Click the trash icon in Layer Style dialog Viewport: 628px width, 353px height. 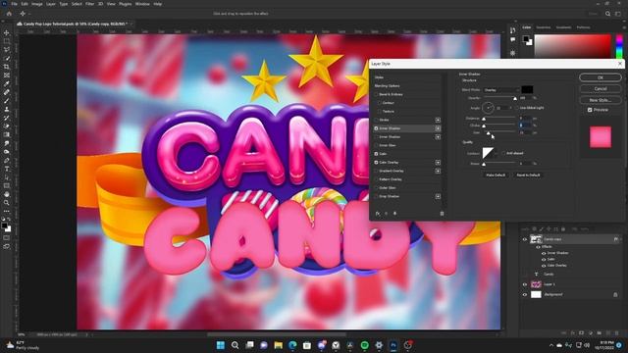(x=442, y=214)
